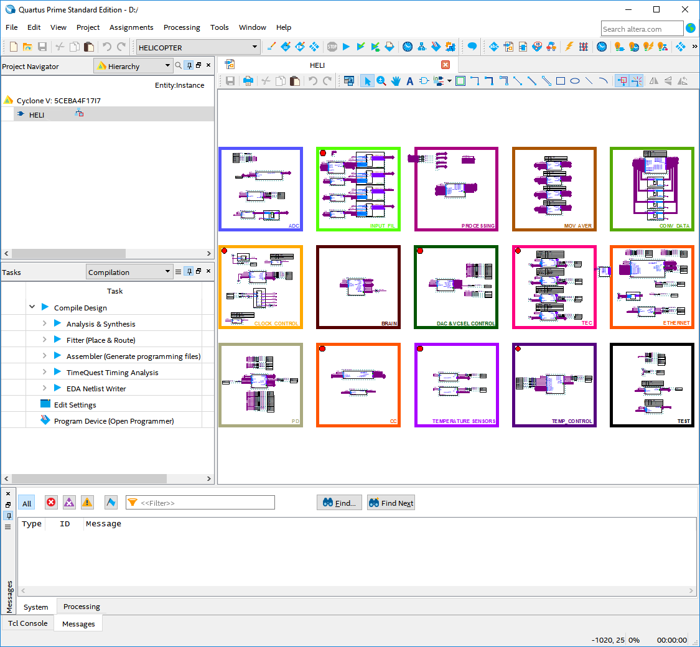The image size is (700, 647).
Task: Open the Tools menu
Action: (x=219, y=27)
